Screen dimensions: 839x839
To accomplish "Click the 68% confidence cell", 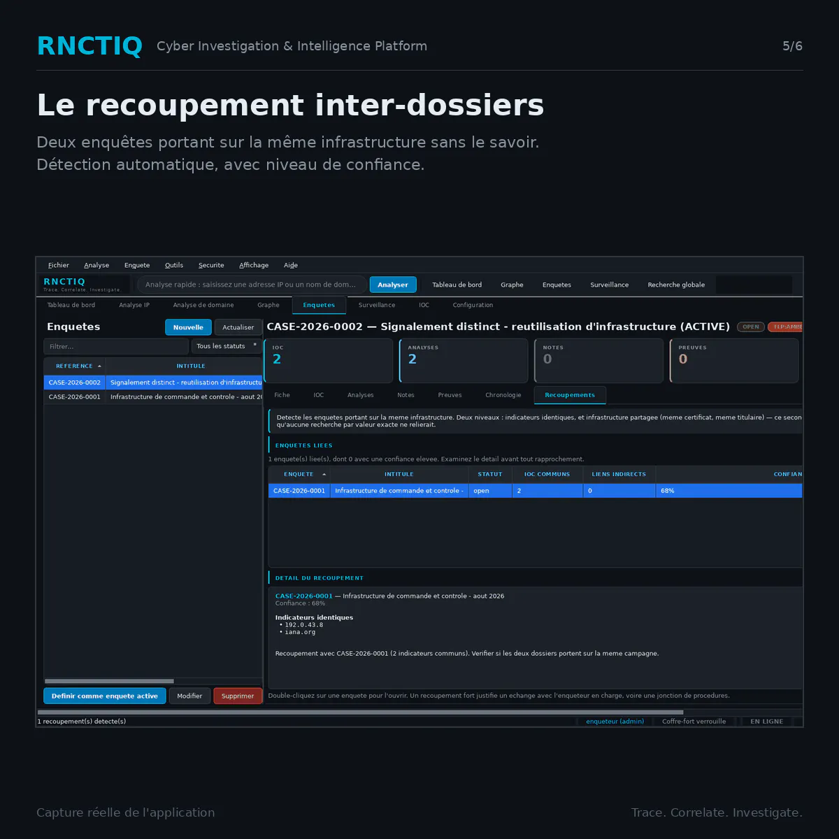I will pos(729,491).
